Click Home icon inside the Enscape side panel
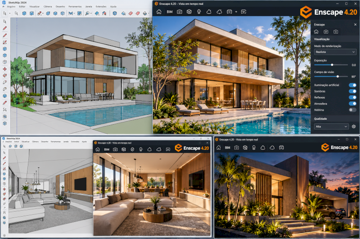The width and height of the screenshot is (360, 239). point(316,31)
